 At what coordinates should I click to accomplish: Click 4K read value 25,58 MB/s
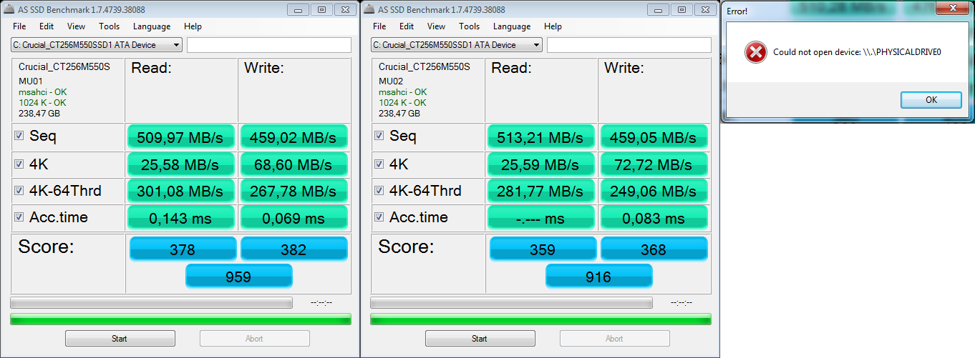(x=181, y=164)
